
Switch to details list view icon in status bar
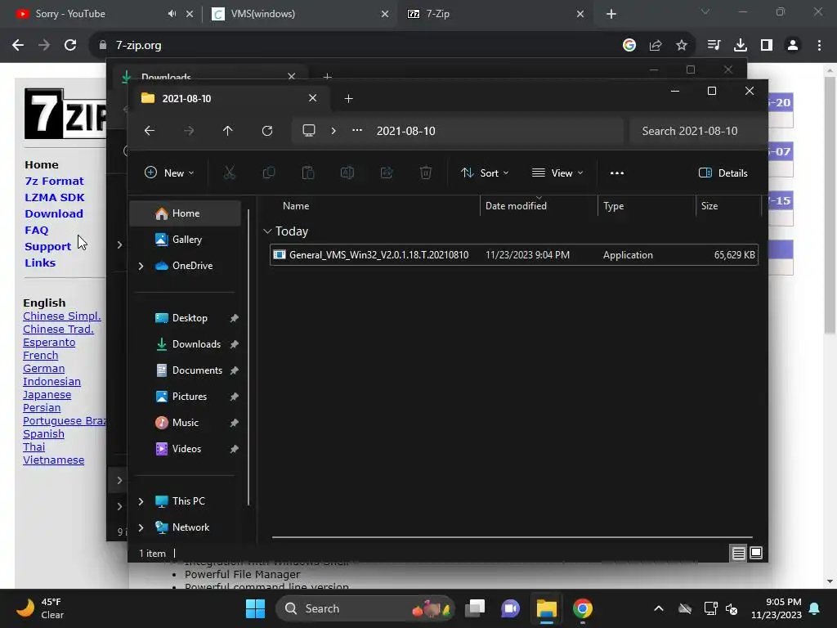point(738,554)
